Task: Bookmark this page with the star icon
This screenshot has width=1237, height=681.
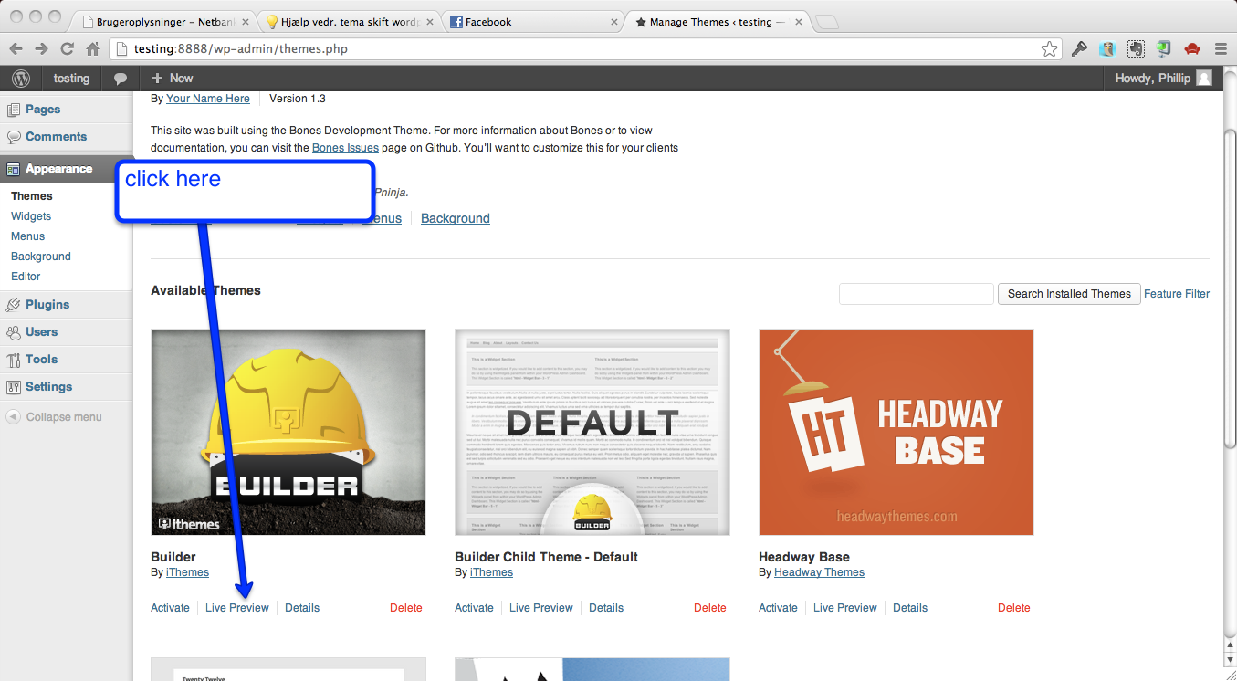Action: pyautogui.click(x=1049, y=48)
